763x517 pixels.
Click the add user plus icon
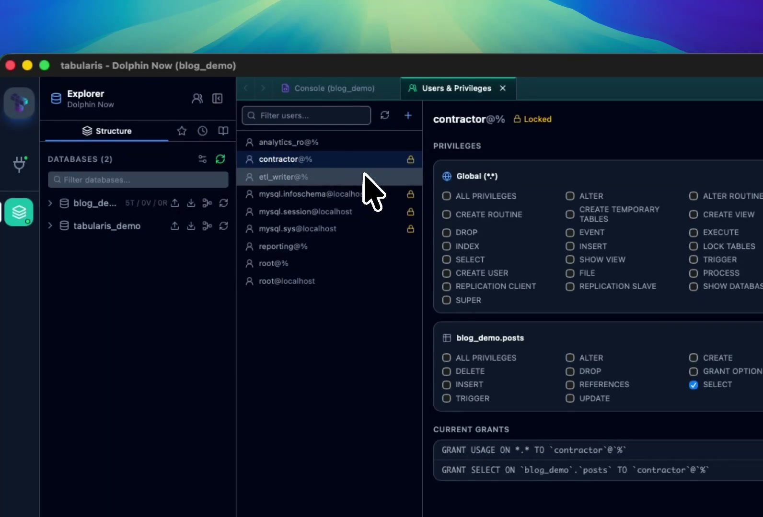[408, 115]
